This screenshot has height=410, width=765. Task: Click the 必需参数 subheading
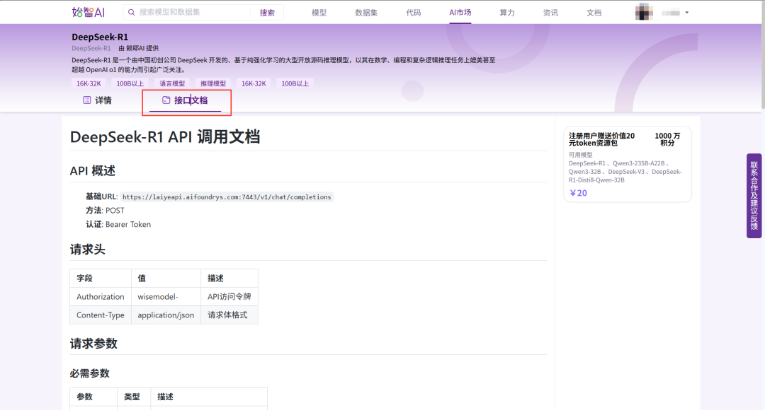click(90, 373)
